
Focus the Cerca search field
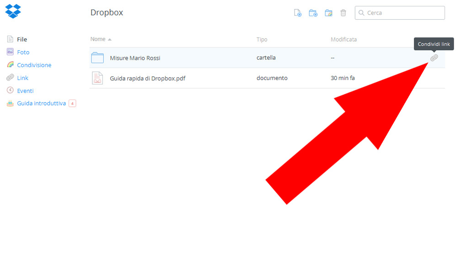pyautogui.click(x=402, y=13)
